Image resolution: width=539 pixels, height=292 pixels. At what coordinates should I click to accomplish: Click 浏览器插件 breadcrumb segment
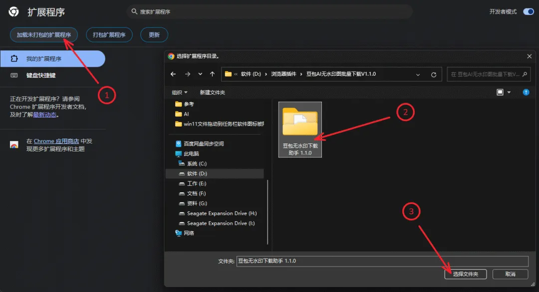tap(283, 74)
